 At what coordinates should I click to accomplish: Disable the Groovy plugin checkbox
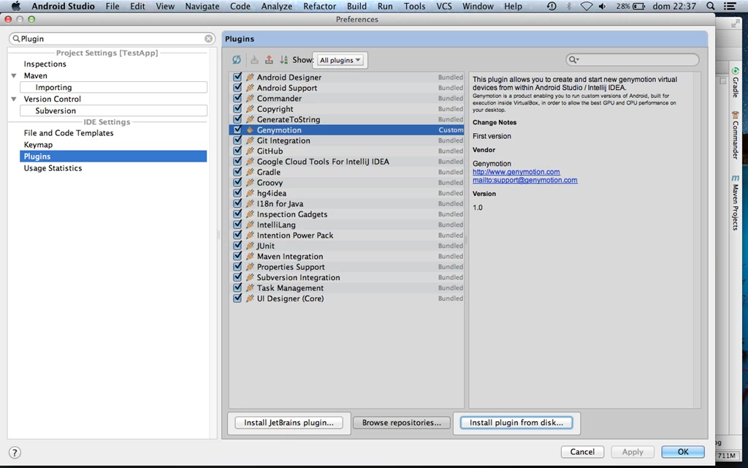237,182
